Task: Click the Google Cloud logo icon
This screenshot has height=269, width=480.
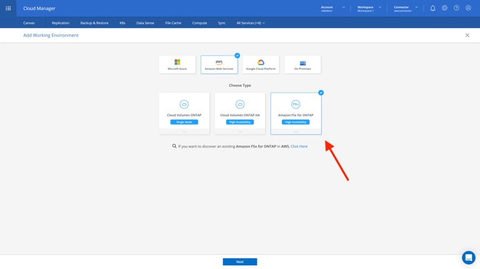Action: pos(261,62)
